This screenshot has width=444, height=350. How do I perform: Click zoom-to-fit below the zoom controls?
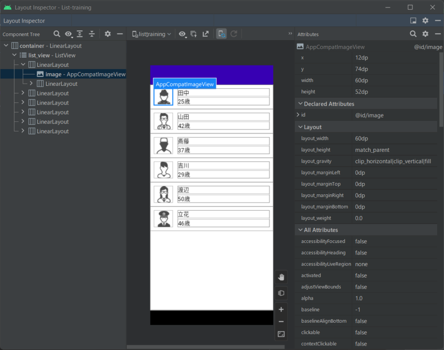(281, 334)
